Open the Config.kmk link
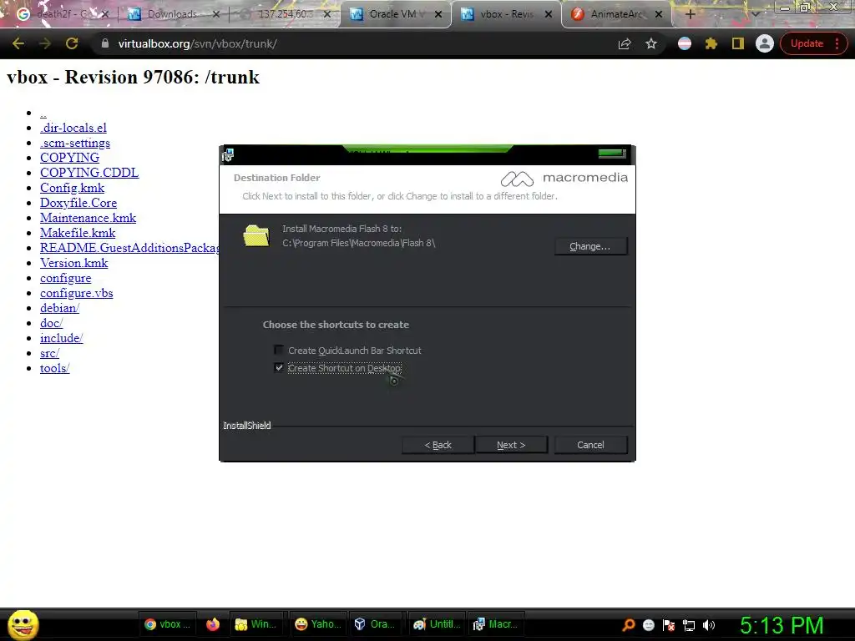The height and width of the screenshot is (641, 855). (72, 188)
